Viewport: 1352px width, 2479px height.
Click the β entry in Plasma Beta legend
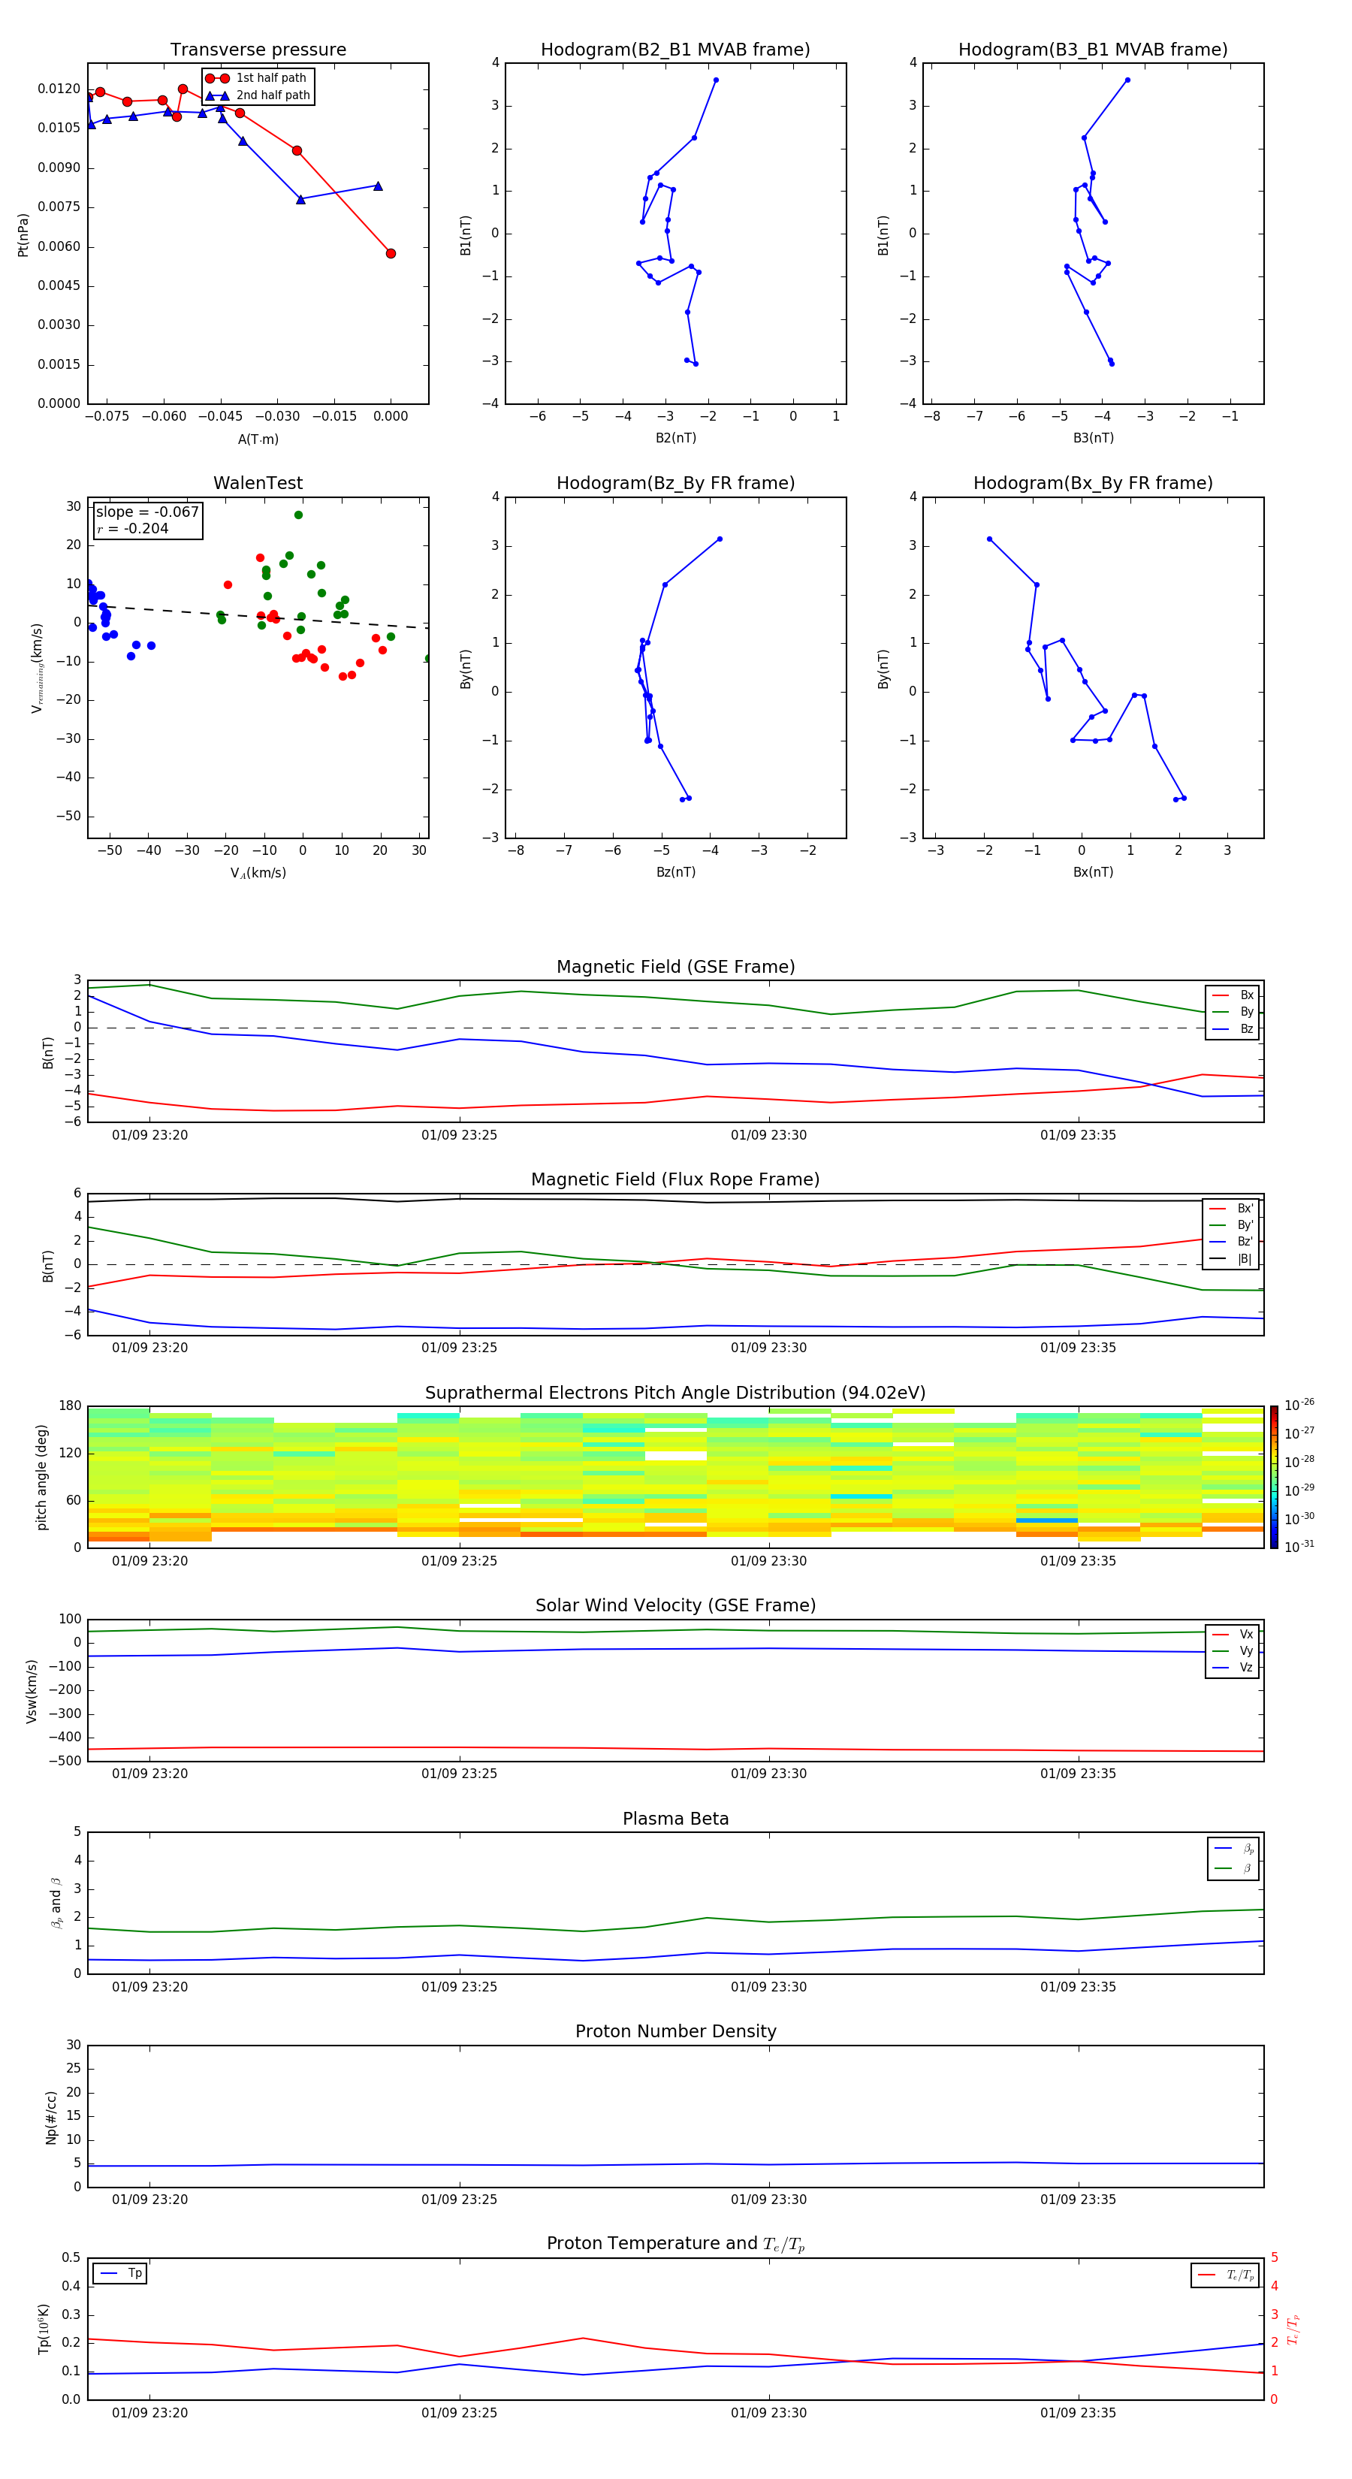click(x=1233, y=1868)
